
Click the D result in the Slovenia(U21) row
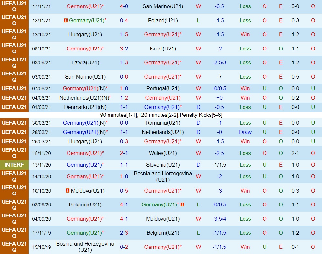pos(198,165)
